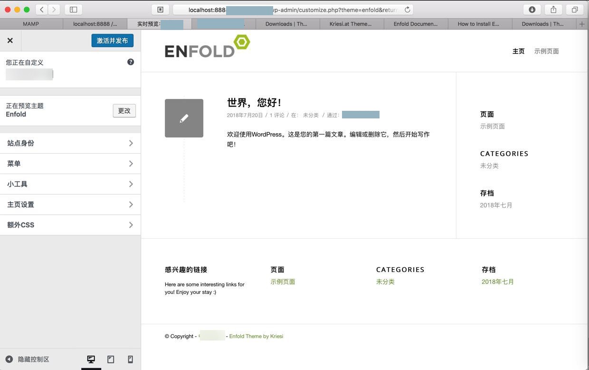Go back with Safari back arrow

click(x=41, y=10)
